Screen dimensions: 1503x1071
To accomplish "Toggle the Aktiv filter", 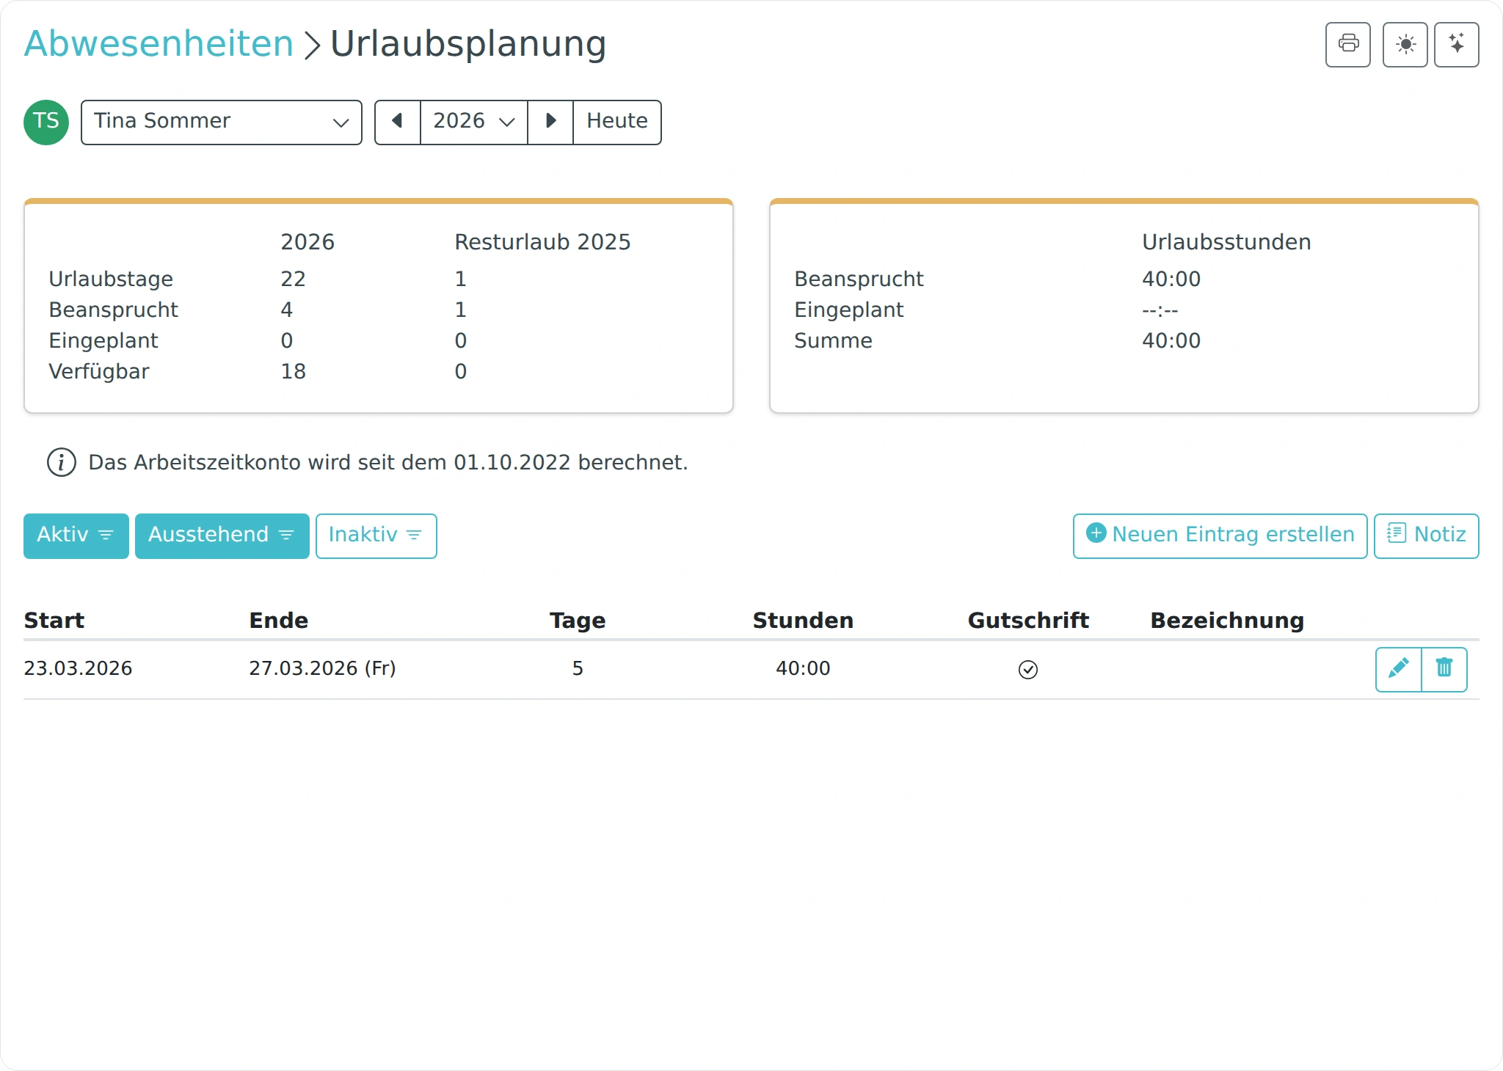I will (x=76, y=536).
